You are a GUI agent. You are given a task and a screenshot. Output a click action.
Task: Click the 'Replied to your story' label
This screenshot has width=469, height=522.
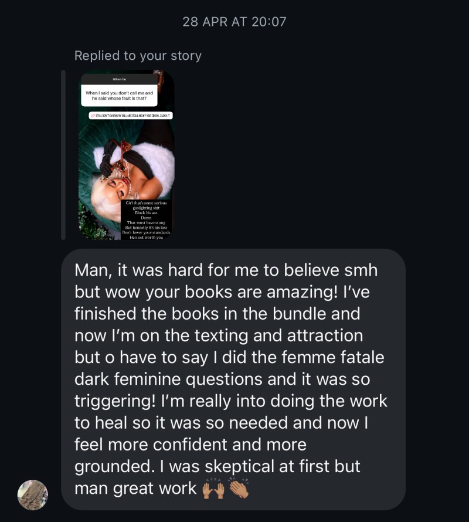pos(138,56)
